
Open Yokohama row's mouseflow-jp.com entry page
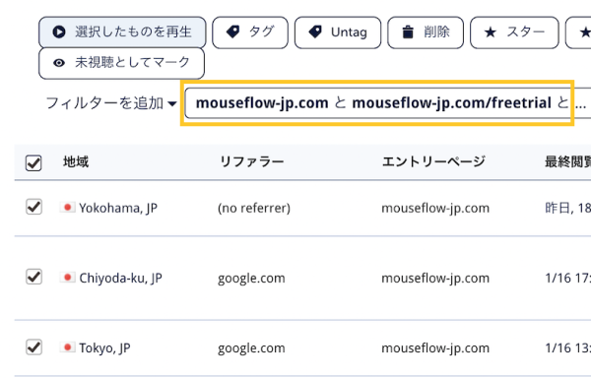[x=435, y=208]
